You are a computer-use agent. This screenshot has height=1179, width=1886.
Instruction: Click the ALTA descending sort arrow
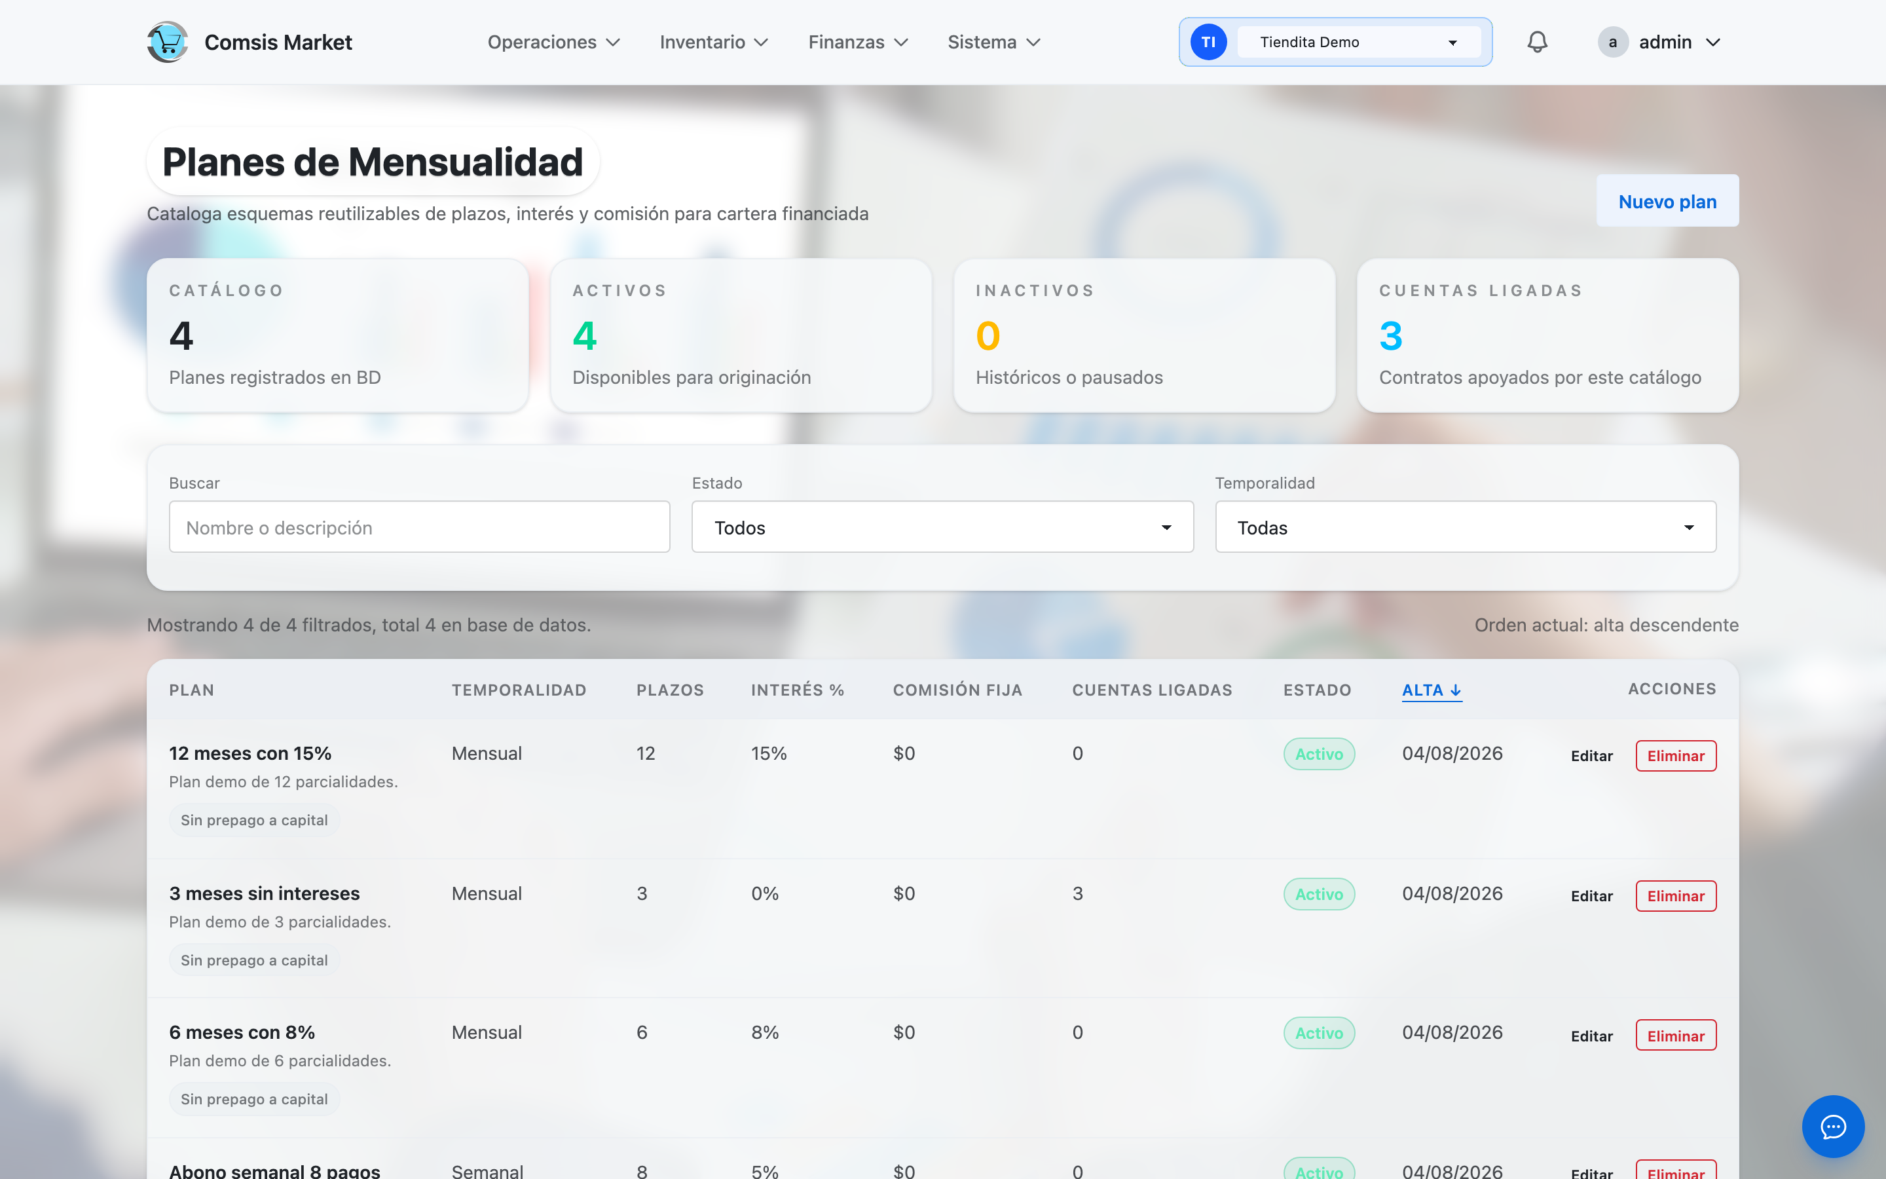click(1456, 690)
